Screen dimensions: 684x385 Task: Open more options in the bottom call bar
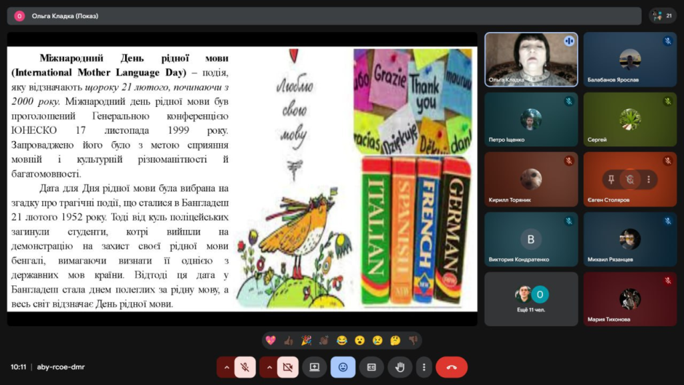[423, 367]
